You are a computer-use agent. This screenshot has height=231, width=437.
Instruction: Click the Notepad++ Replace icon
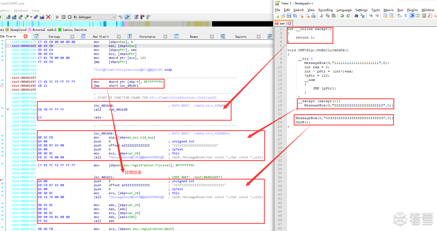pyautogui.click(x=363, y=16)
